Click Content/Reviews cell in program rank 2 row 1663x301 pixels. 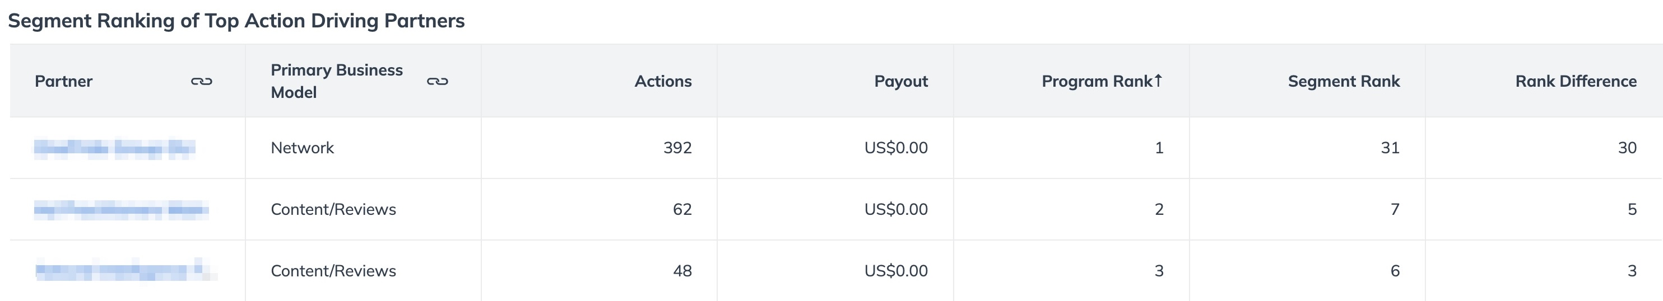(x=333, y=209)
